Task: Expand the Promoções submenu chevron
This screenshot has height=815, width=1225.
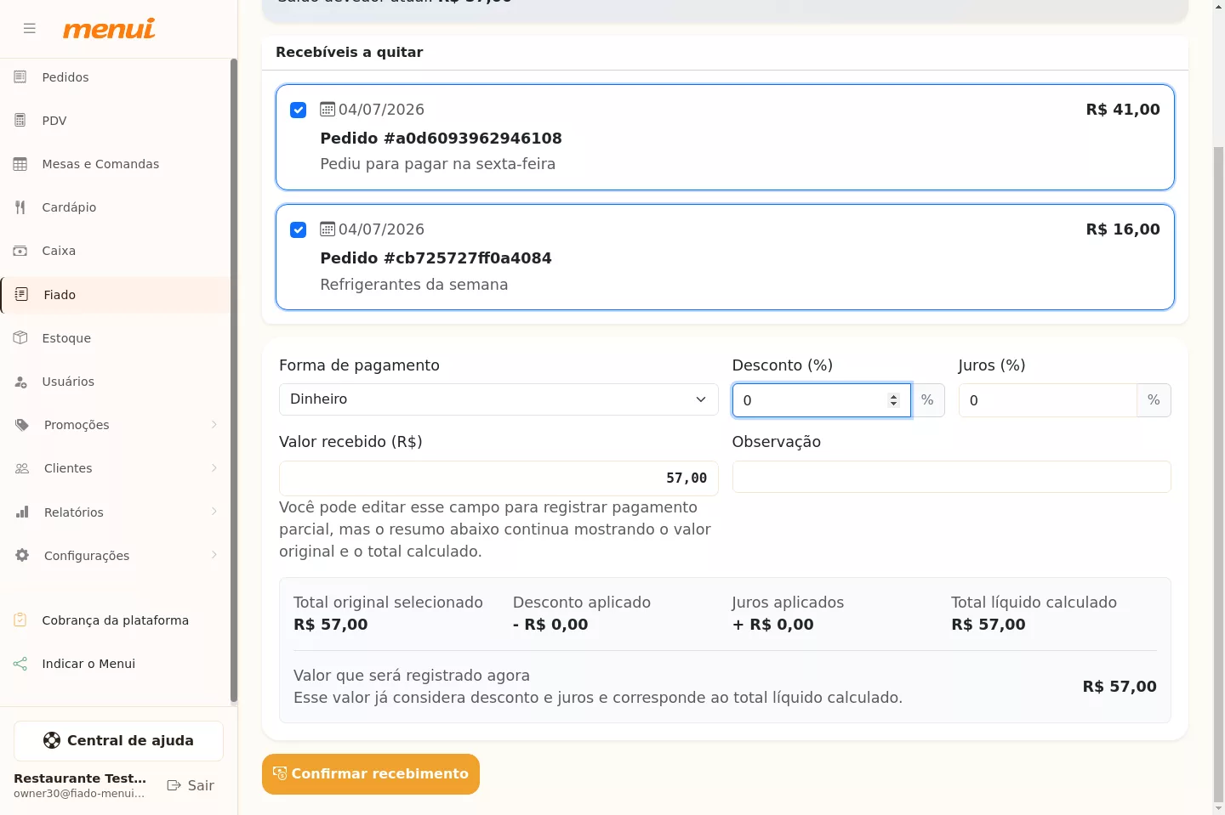Action: [x=214, y=425]
